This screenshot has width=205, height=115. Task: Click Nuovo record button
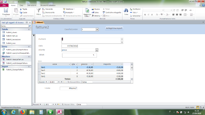coord(96,9)
